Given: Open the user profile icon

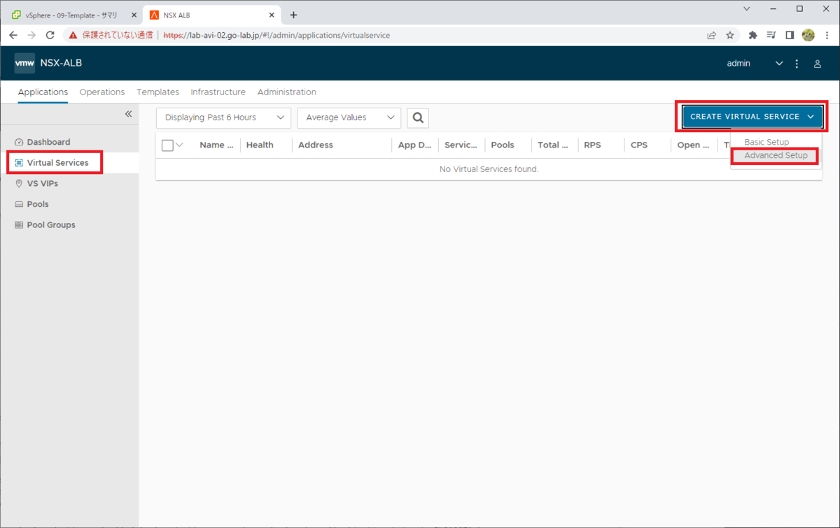Looking at the screenshot, I should [x=817, y=64].
